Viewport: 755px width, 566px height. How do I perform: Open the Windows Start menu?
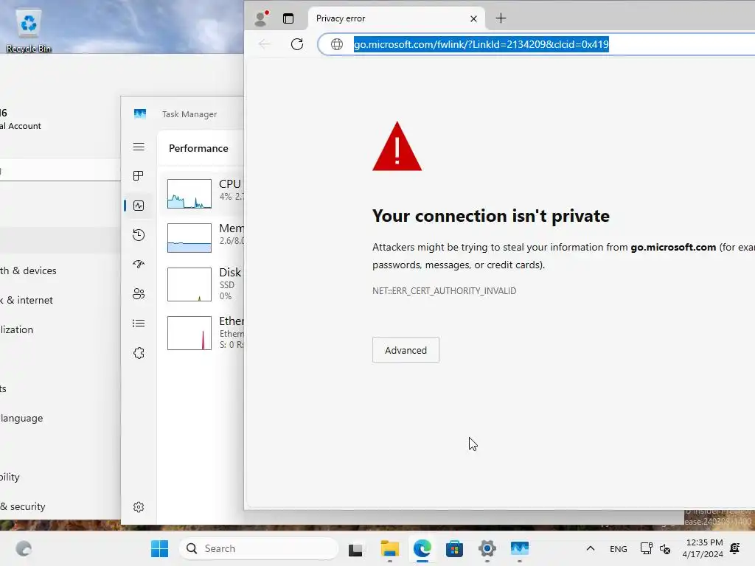(x=160, y=548)
